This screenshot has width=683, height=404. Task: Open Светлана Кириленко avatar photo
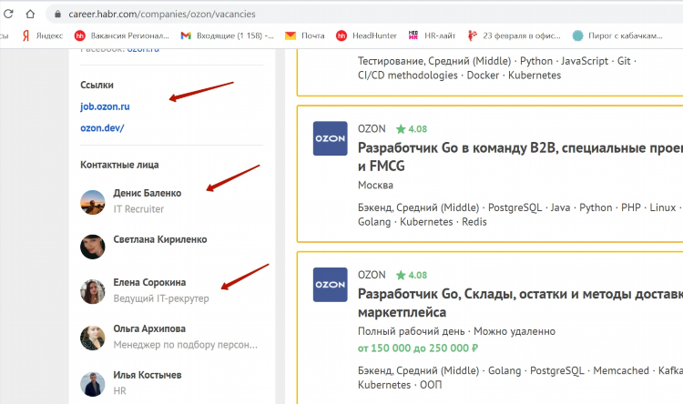pyautogui.click(x=92, y=247)
